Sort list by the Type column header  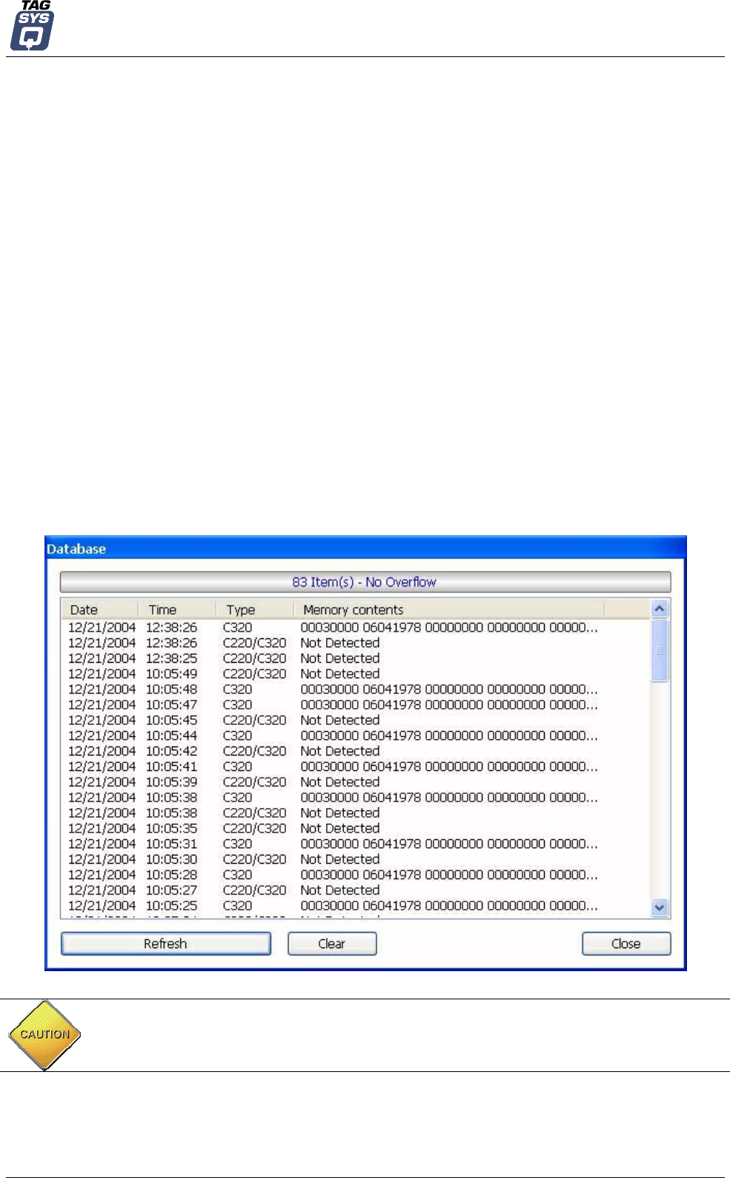(255, 609)
